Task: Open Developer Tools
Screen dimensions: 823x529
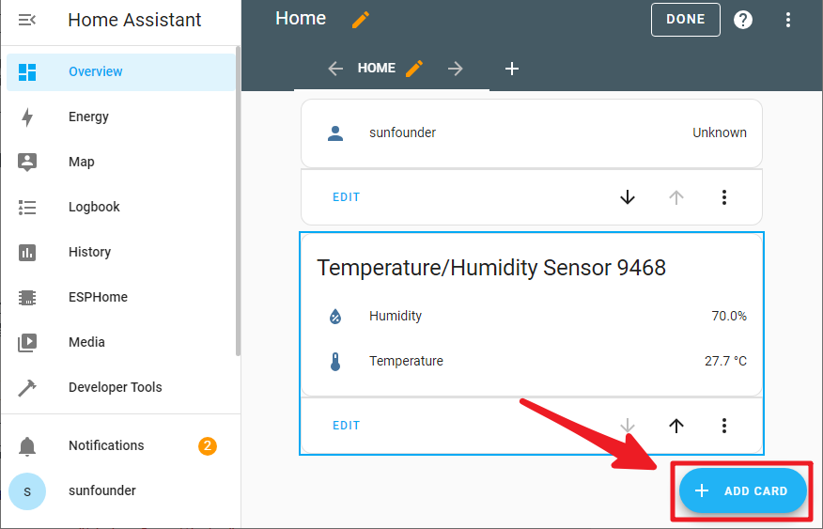Action: pyautogui.click(x=120, y=388)
